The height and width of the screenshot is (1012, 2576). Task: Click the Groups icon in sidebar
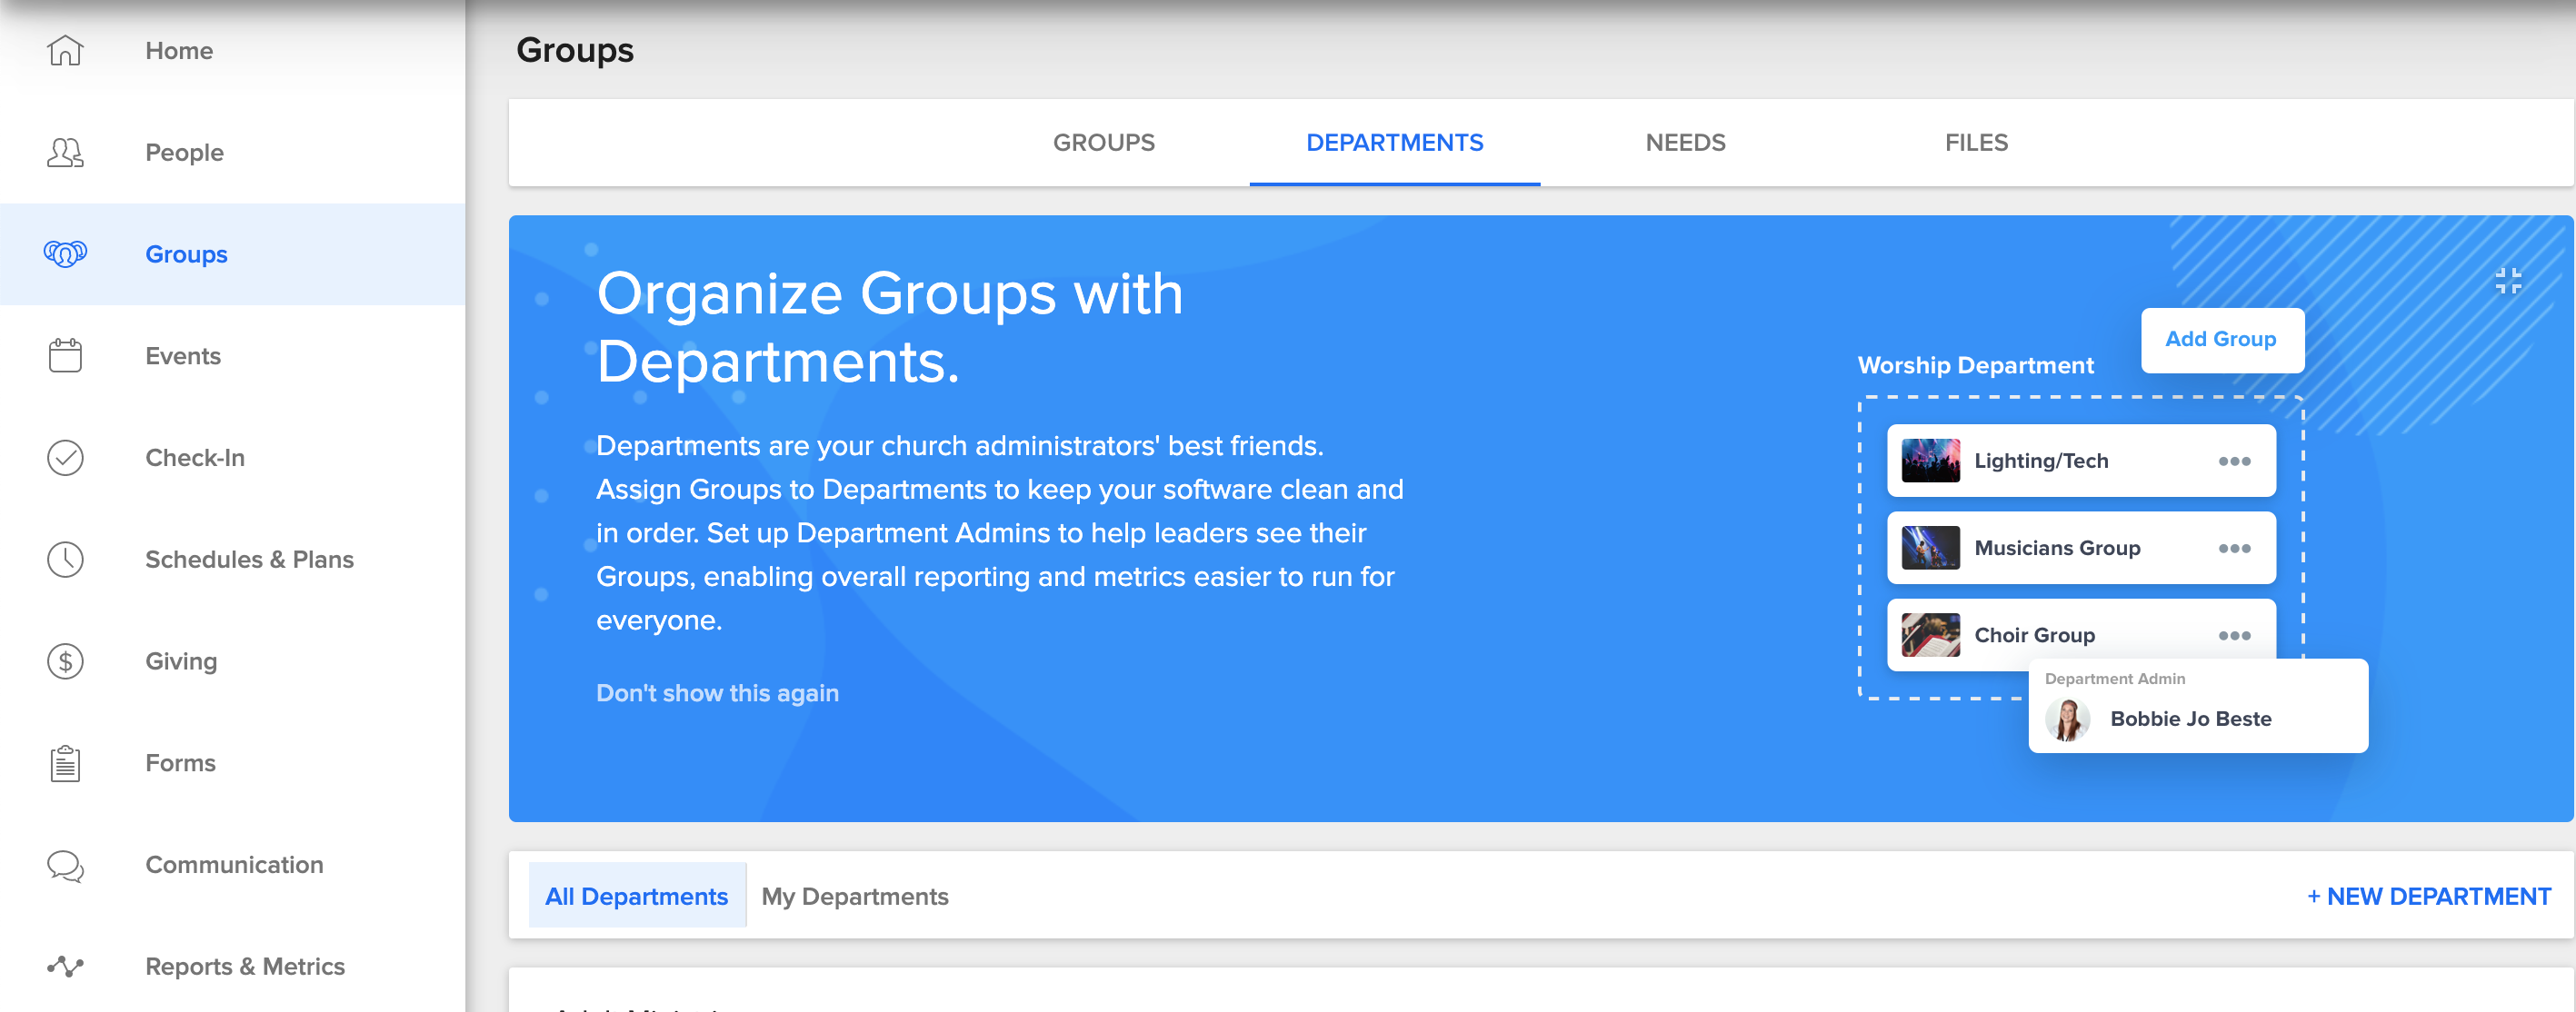pyautogui.click(x=65, y=253)
